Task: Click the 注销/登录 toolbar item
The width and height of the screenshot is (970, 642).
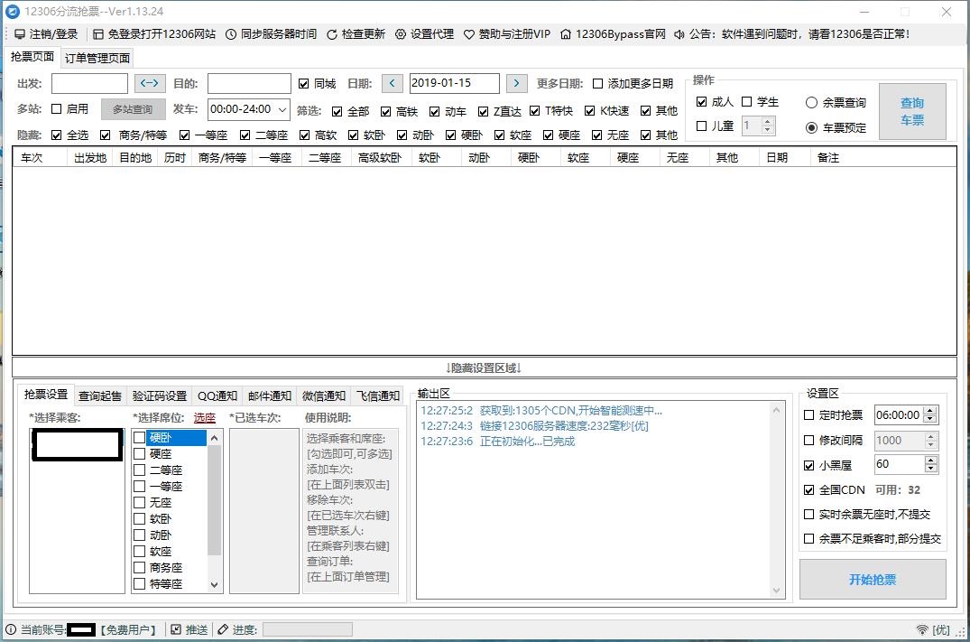Action: [x=46, y=34]
